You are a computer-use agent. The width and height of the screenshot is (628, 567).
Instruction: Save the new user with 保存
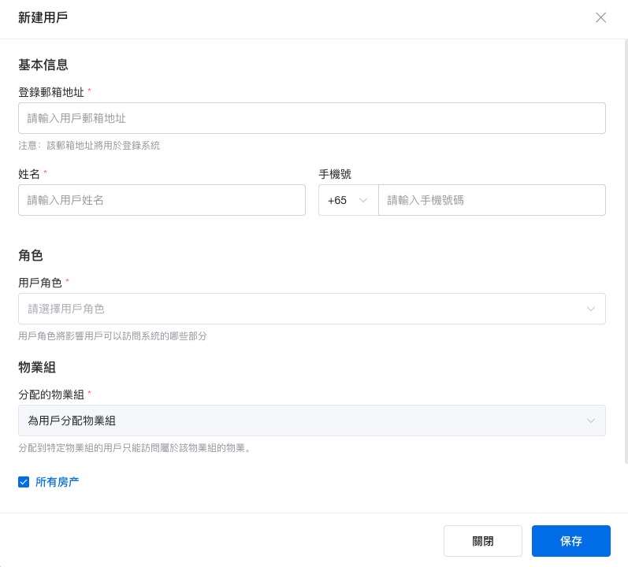(570, 541)
